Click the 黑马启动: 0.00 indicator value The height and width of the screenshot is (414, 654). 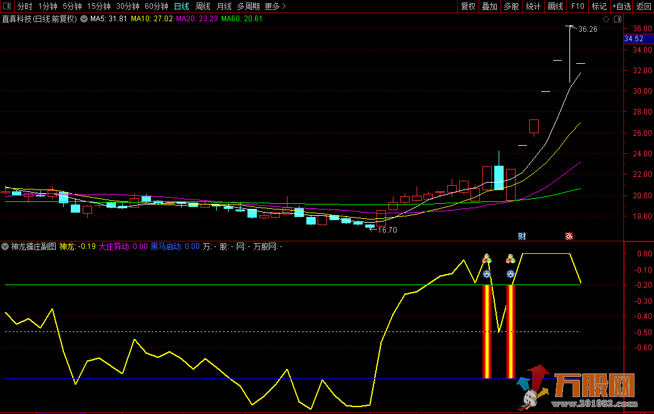pos(175,246)
